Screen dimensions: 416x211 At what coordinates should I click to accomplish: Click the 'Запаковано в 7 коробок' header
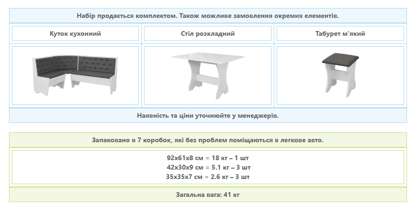pyautogui.click(x=208, y=141)
